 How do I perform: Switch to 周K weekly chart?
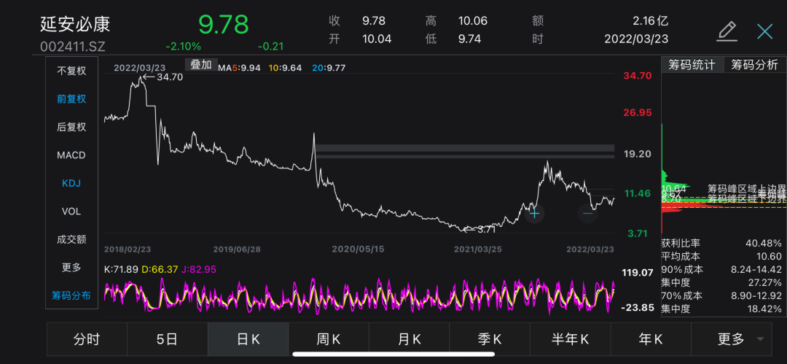click(329, 339)
